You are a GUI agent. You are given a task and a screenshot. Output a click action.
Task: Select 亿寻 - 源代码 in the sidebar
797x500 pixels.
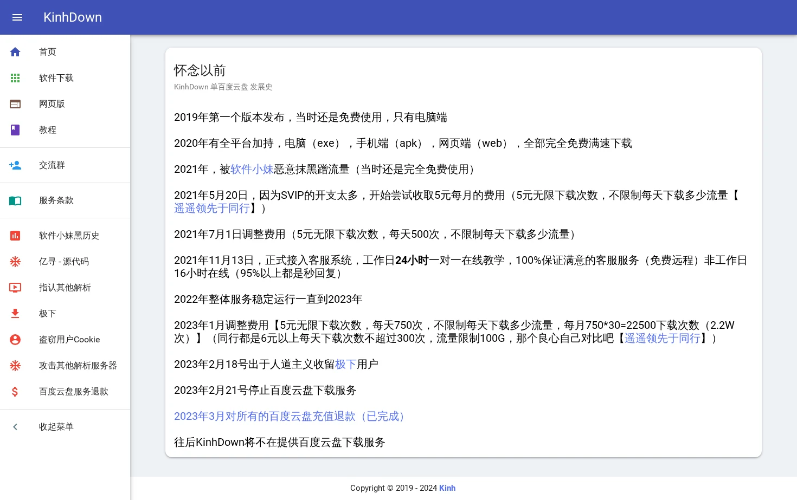click(65, 262)
